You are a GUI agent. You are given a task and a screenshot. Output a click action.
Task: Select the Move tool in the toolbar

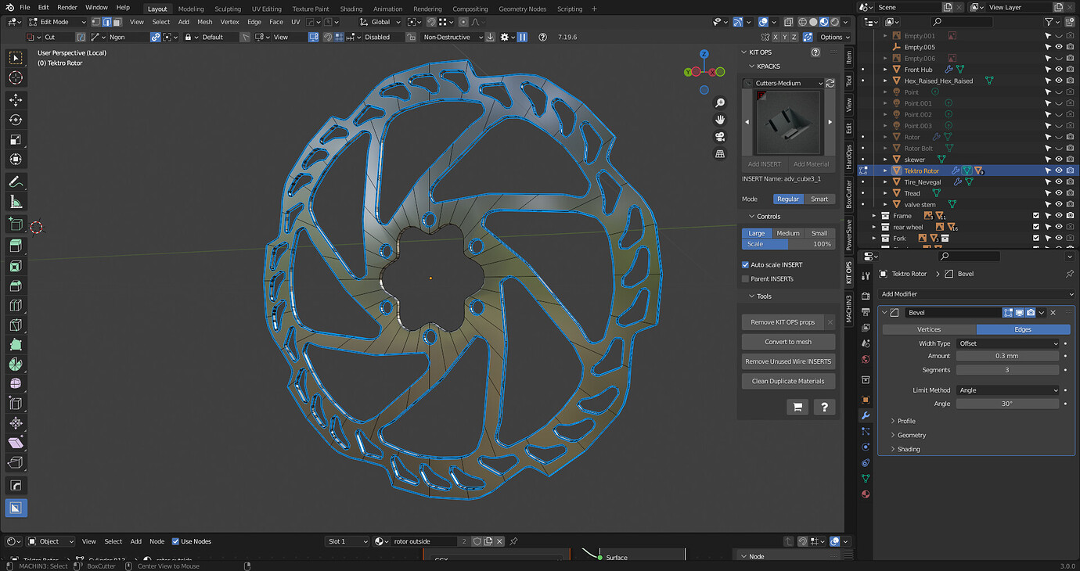point(16,99)
